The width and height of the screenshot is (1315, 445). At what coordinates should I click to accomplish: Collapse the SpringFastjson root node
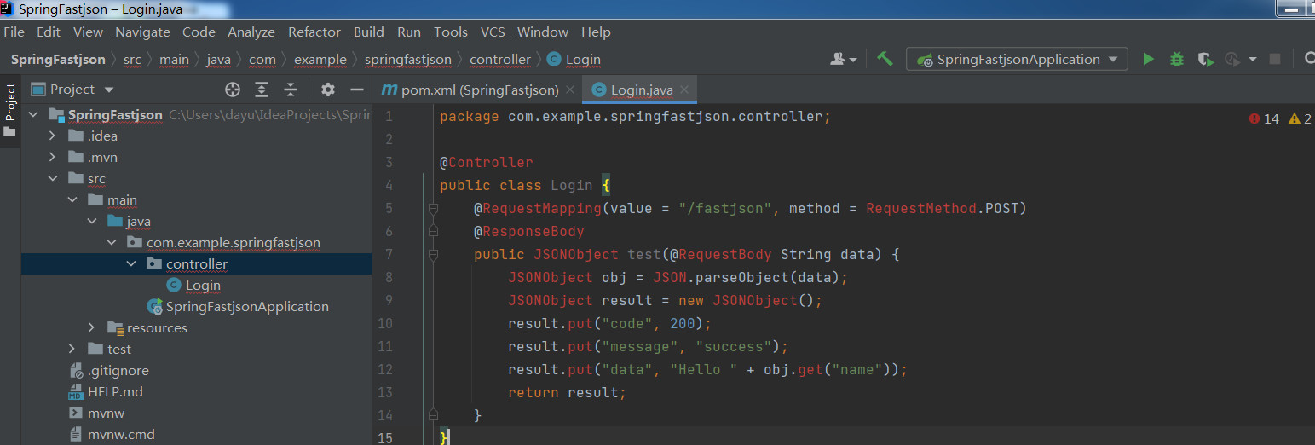pyautogui.click(x=33, y=115)
